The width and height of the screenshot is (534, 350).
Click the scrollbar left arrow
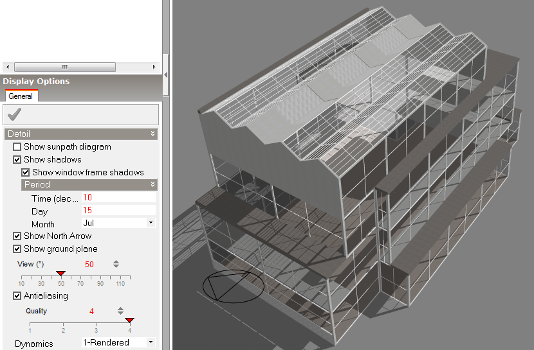7,67
